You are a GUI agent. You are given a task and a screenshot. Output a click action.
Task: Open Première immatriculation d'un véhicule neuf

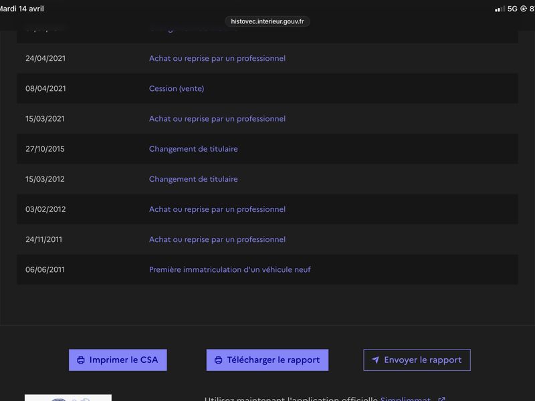click(x=230, y=270)
